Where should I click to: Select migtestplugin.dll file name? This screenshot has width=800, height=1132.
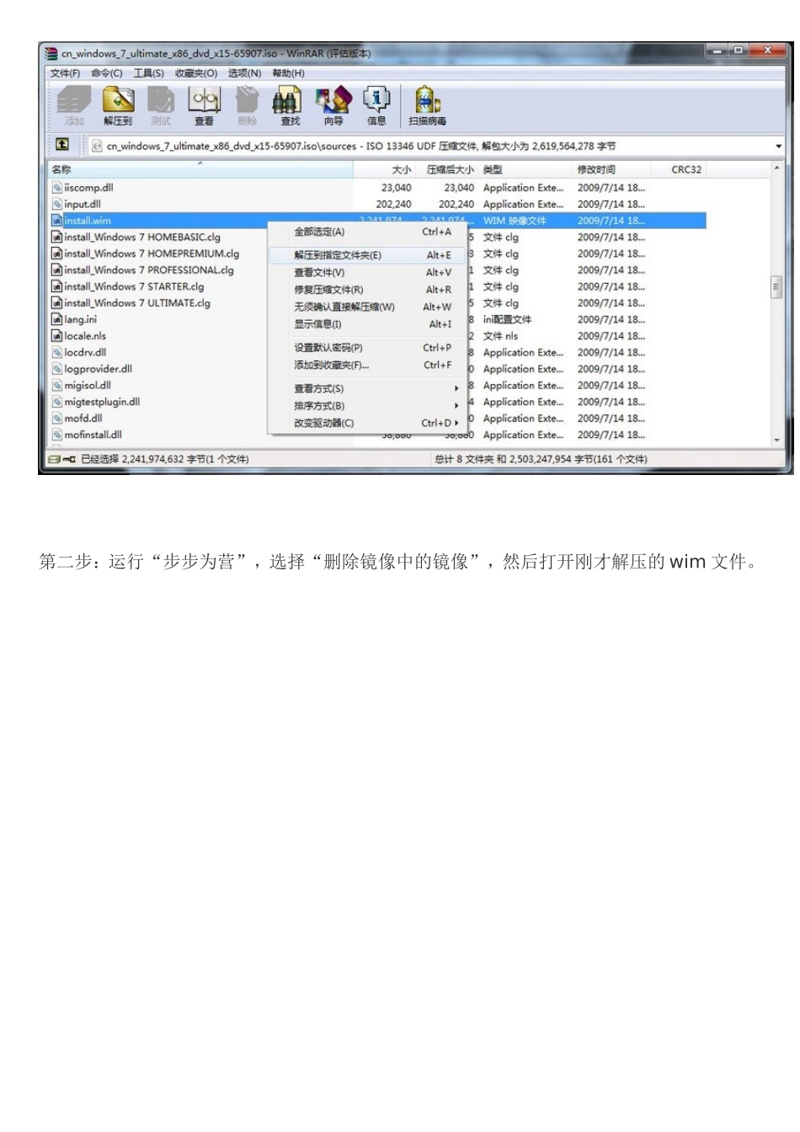[x=102, y=402]
